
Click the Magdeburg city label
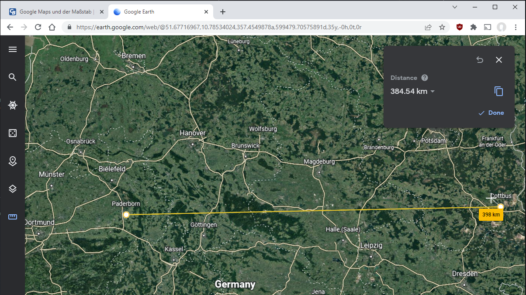pyautogui.click(x=319, y=161)
